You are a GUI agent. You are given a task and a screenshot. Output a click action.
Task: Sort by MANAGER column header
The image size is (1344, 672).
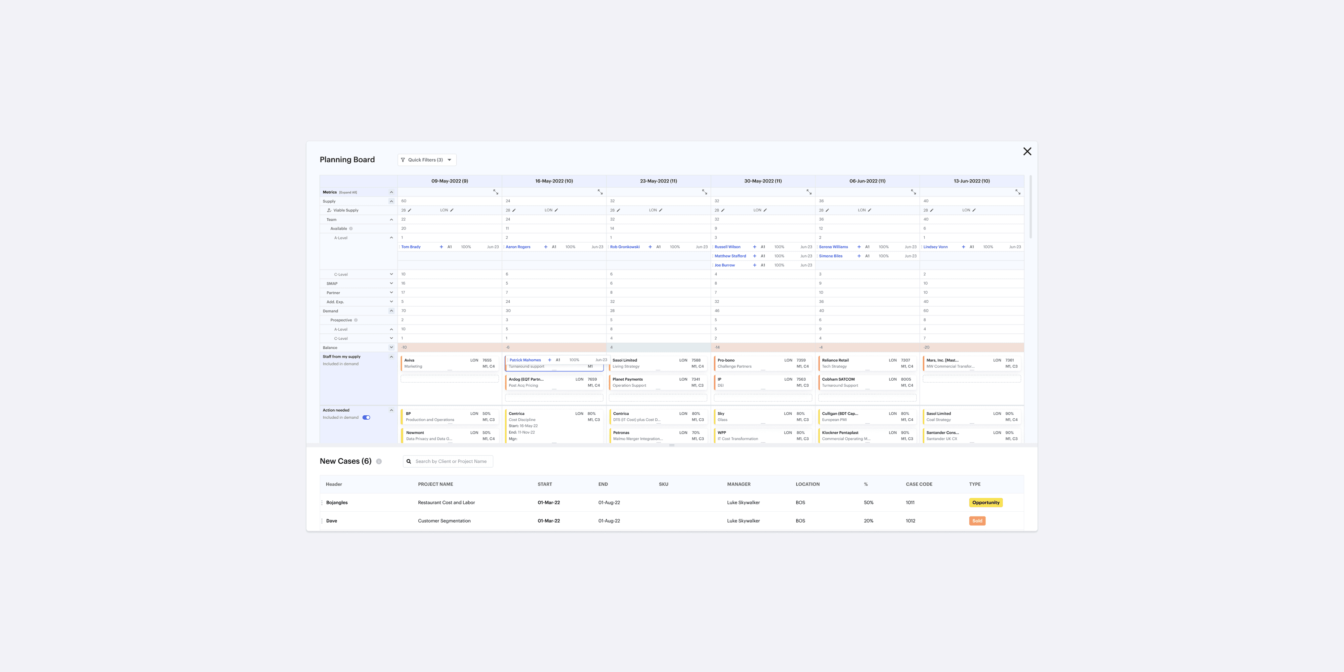[738, 484]
